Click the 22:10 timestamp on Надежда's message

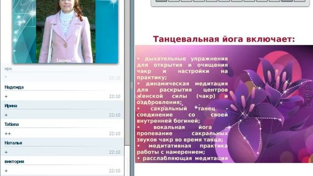coord(115,97)
